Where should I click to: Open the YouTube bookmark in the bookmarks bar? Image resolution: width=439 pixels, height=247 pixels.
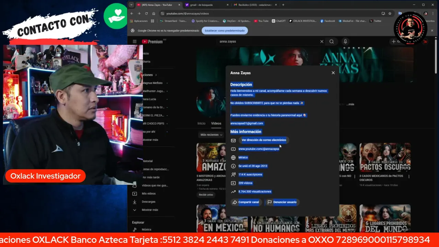pyautogui.click(x=261, y=21)
